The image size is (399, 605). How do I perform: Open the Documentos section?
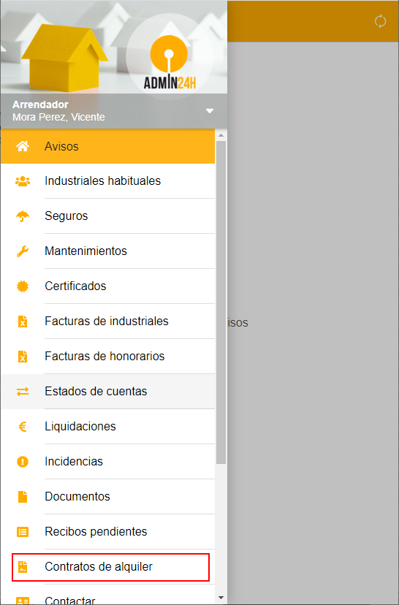pyautogui.click(x=107, y=497)
